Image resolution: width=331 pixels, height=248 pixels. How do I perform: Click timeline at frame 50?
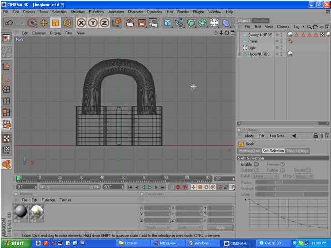pos(123,179)
